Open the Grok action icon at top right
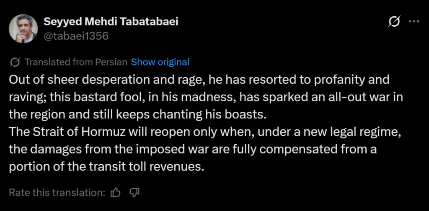Screen dimensions: 429x211 [394, 22]
